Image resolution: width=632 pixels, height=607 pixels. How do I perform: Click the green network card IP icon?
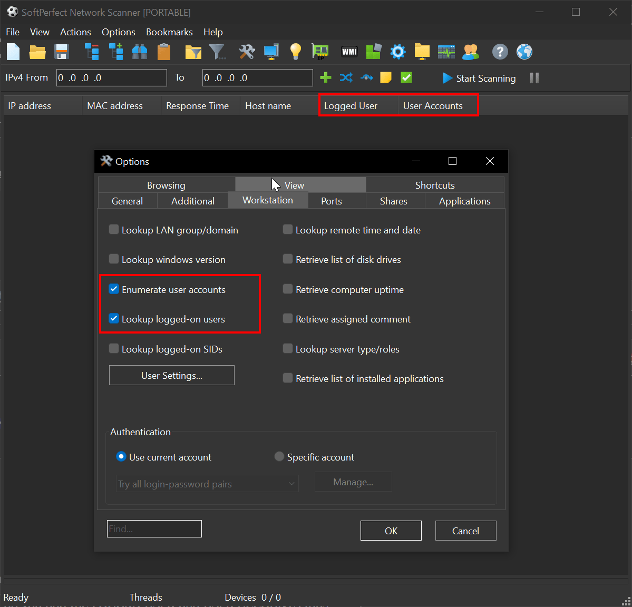point(320,52)
